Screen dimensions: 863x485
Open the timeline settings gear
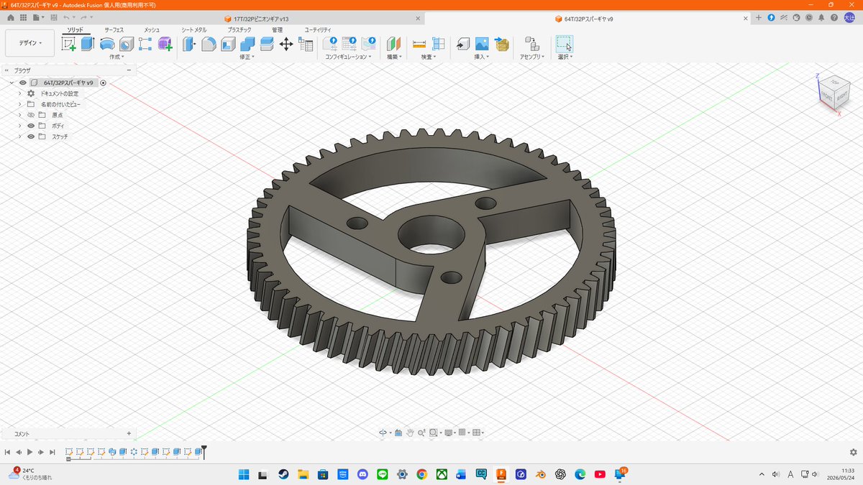853,452
